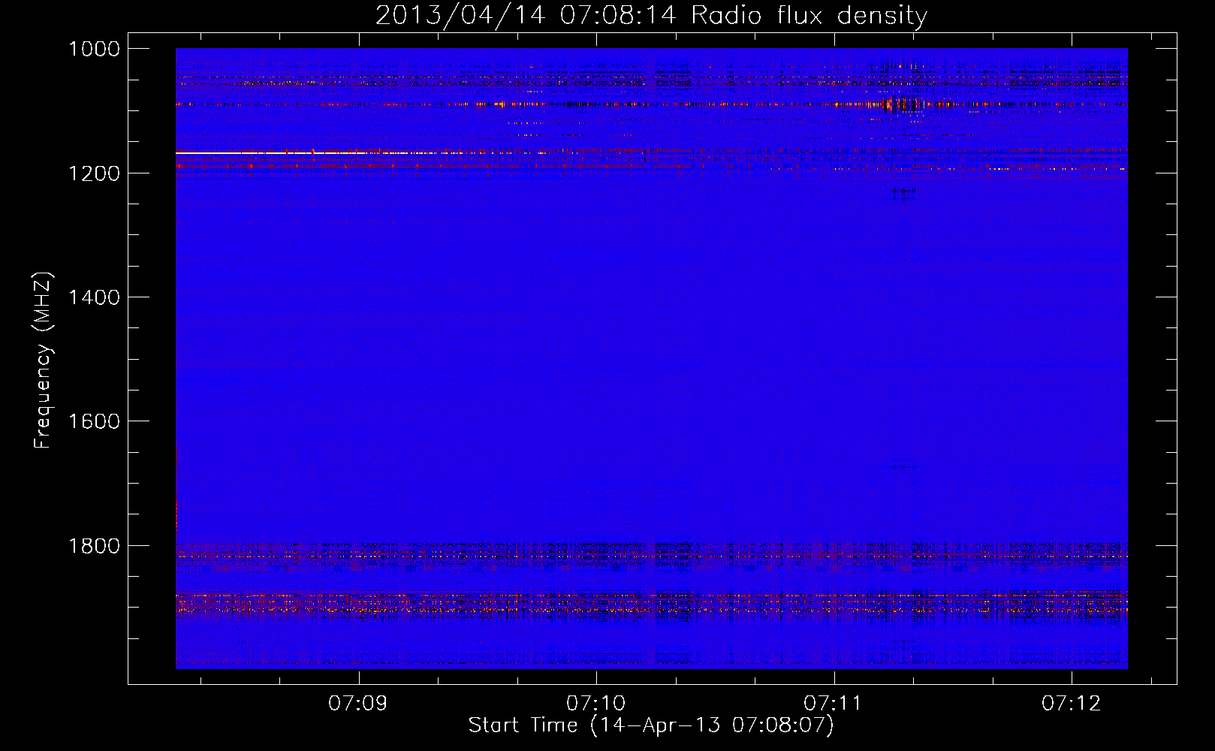Click the "Start Time (14-Apr-13 07:08:07)" axis label
This screenshot has width=1215, height=751.
click(x=651, y=725)
